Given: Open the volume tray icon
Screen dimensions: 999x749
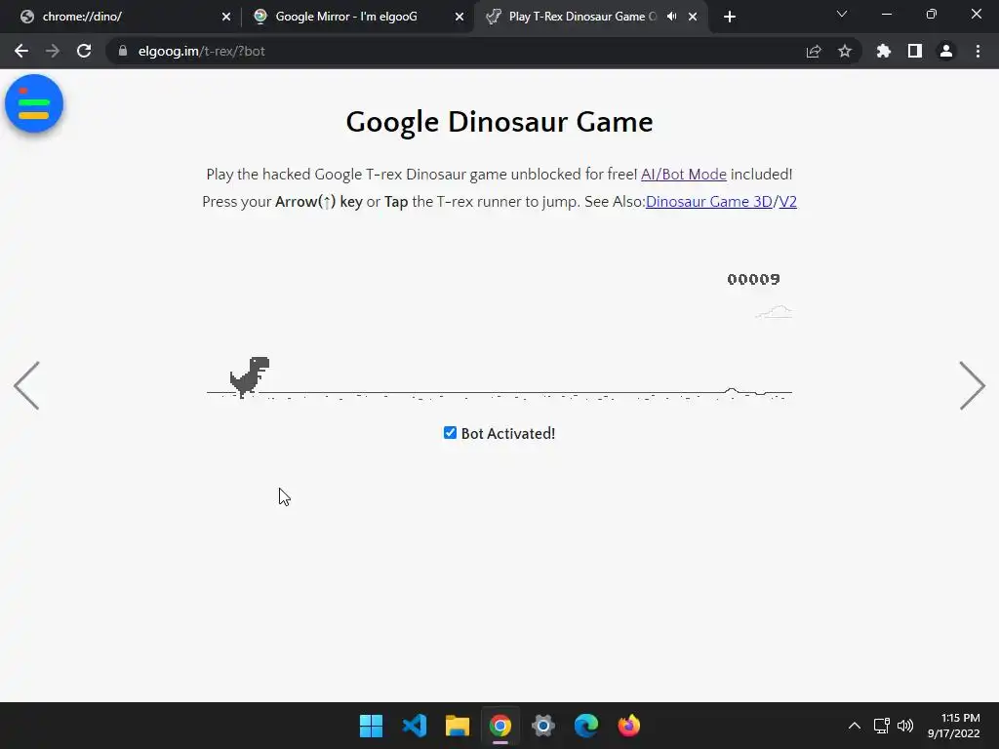Looking at the screenshot, I should coord(904,726).
